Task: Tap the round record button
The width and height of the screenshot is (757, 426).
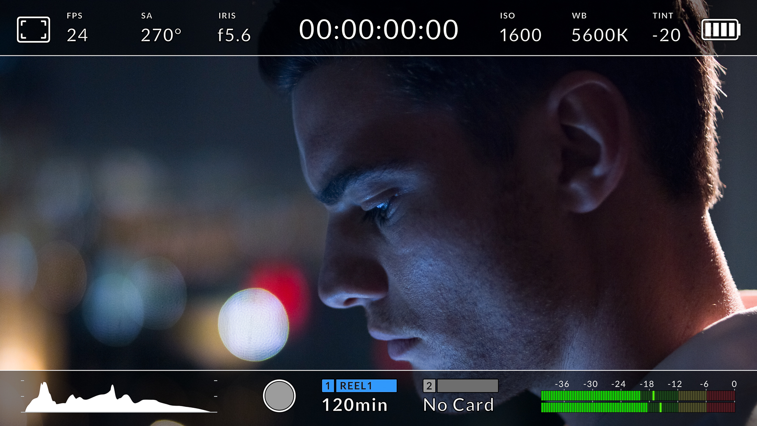Action: coord(279,396)
